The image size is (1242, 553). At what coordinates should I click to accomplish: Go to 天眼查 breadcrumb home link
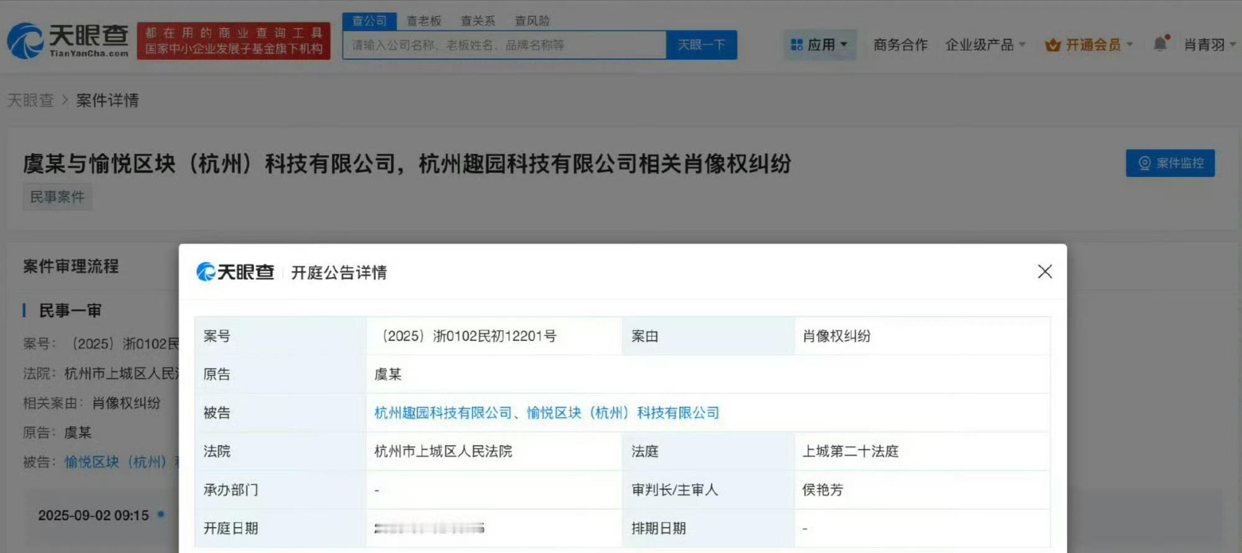click(x=30, y=100)
